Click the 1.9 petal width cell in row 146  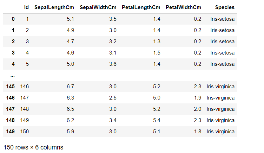198,98
